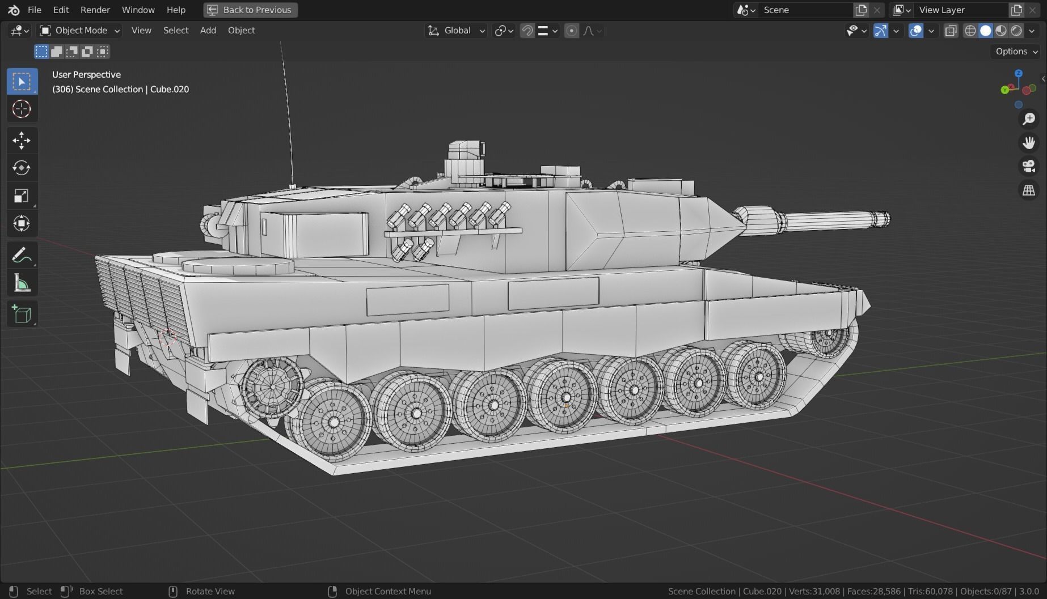
Task: Set selection mode to new selection
Action: coord(41,52)
